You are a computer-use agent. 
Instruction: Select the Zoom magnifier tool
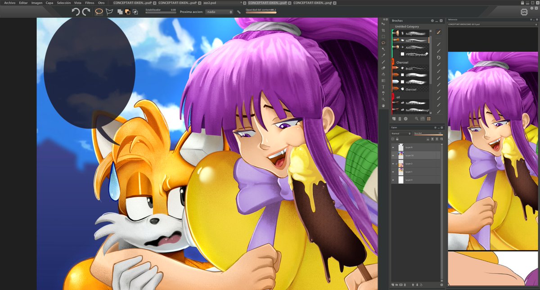[x=383, y=99]
